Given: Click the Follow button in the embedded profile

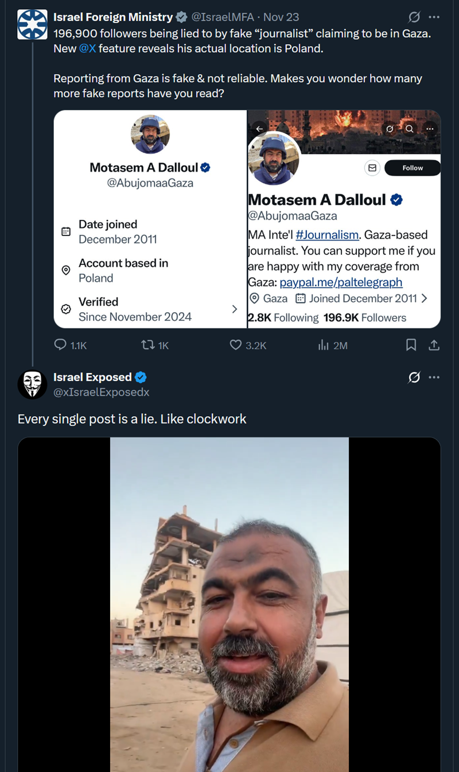Looking at the screenshot, I should click(x=412, y=168).
